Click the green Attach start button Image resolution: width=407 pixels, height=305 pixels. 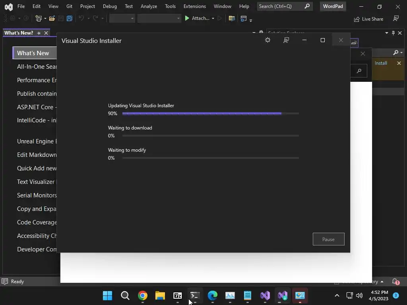tap(197, 18)
